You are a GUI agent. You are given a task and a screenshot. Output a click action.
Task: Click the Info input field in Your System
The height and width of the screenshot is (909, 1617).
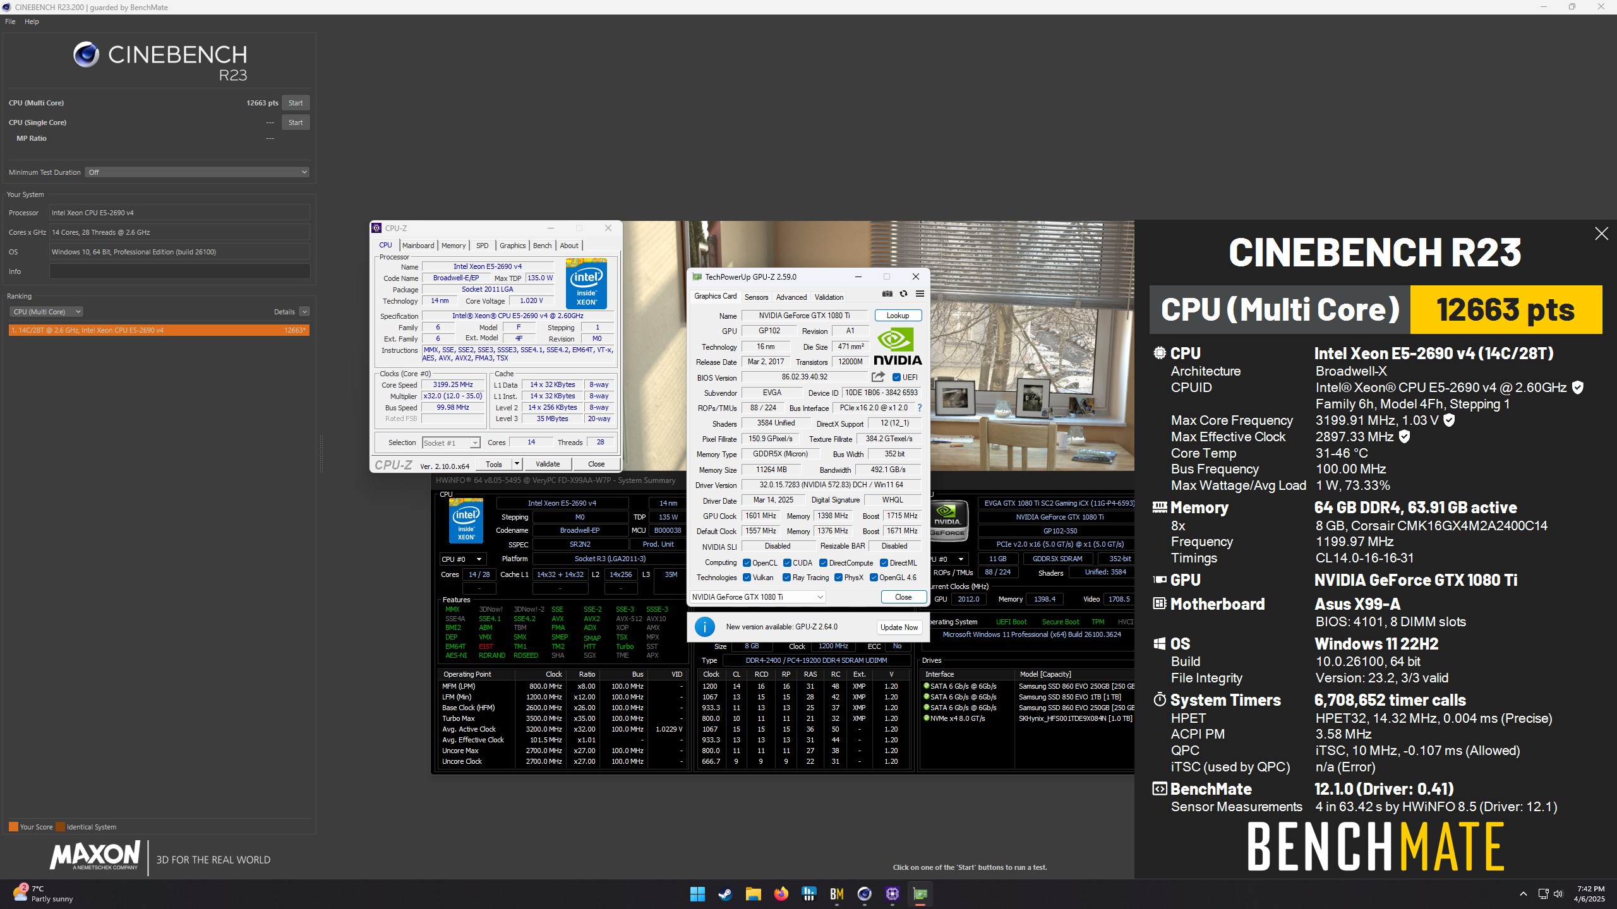point(179,271)
